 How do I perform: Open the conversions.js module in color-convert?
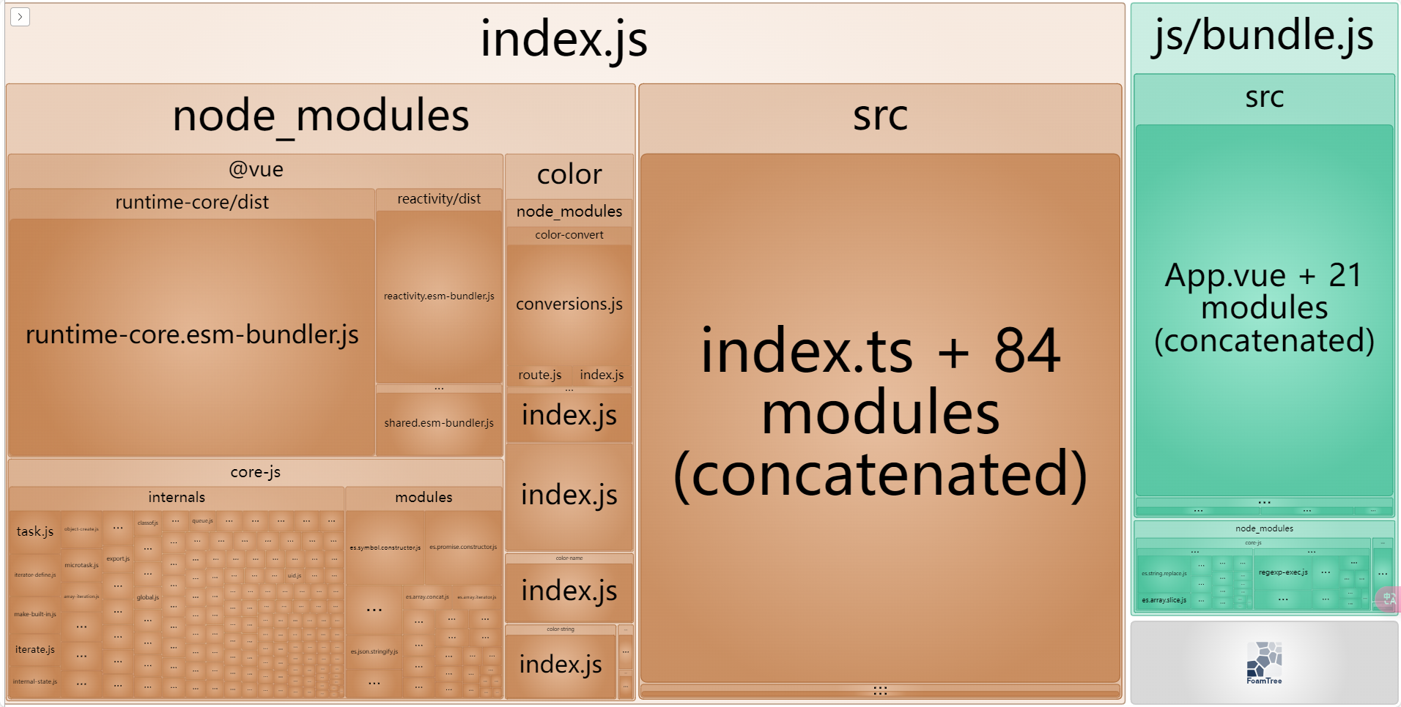click(569, 304)
